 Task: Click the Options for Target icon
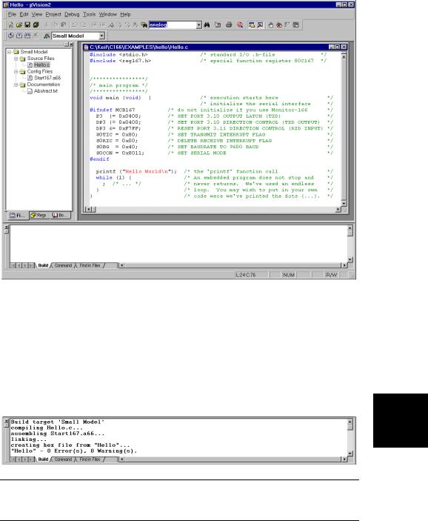click(x=47, y=36)
